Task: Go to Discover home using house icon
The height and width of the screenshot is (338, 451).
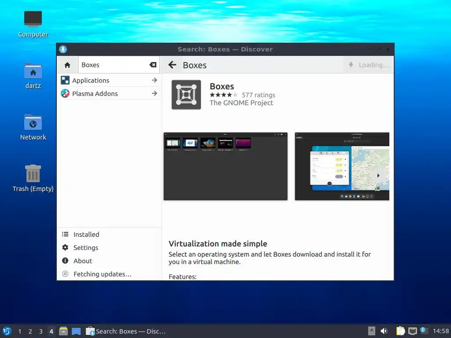Action: pos(67,65)
